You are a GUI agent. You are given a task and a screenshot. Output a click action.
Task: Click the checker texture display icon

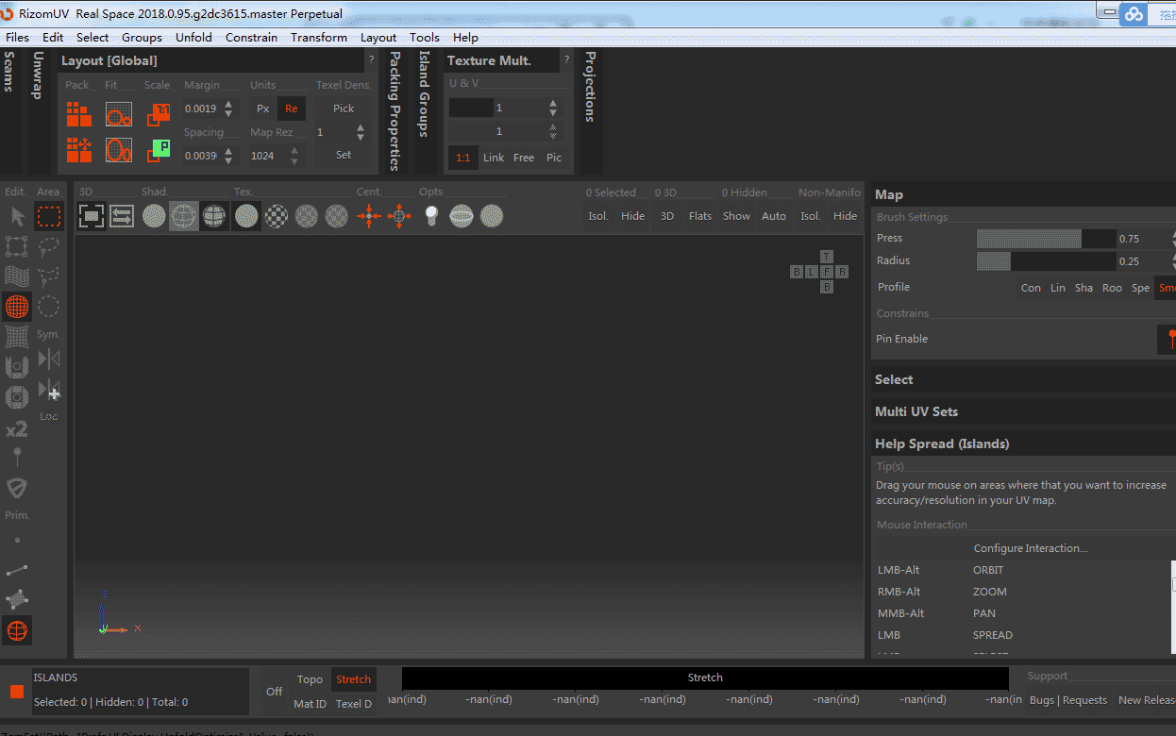(277, 216)
